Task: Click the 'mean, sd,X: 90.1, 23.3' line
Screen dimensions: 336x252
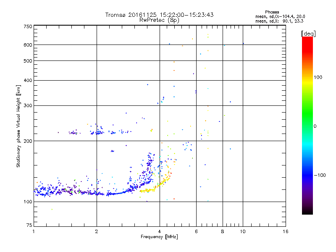Action: 279,21
